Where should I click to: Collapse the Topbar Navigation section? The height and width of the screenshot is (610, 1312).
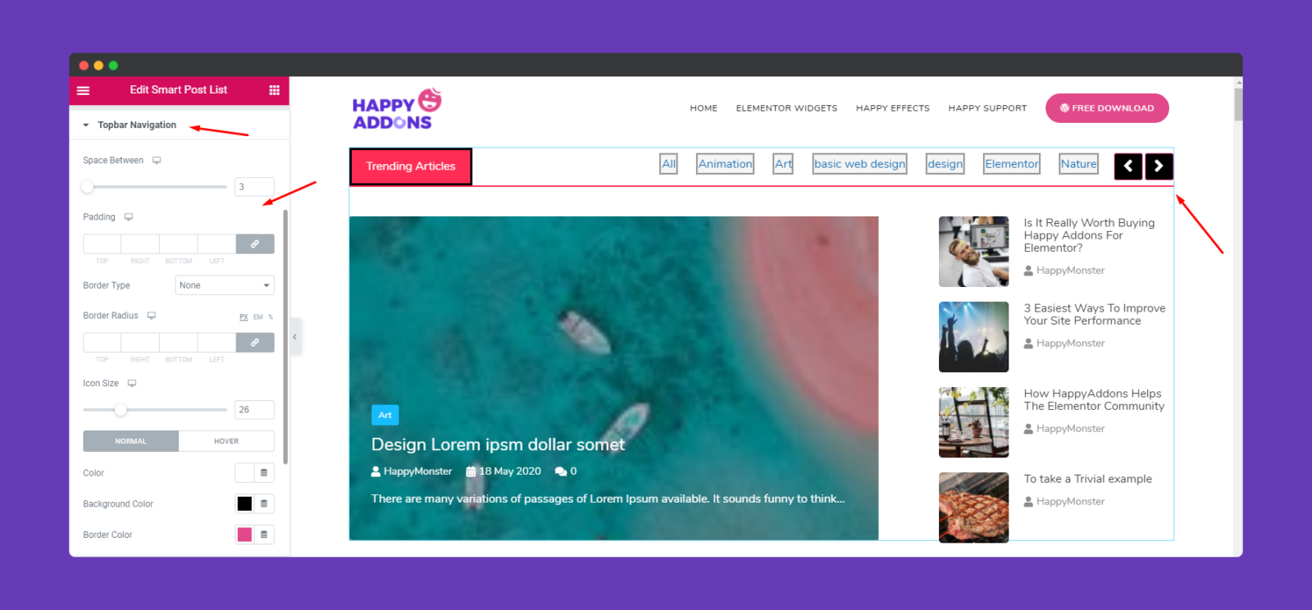130,125
